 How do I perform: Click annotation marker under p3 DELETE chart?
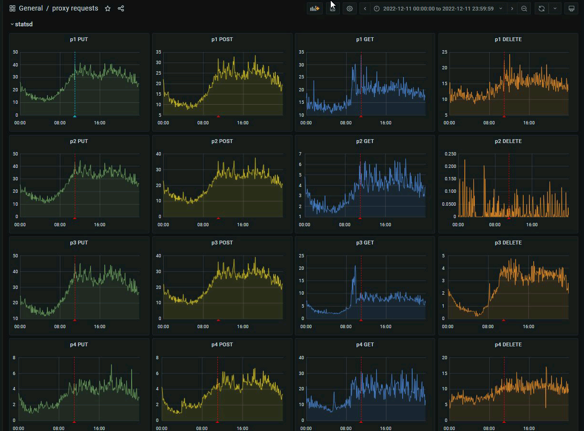click(x=504, y=320)
